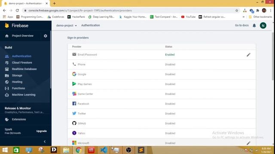Screen dimensions: 275x154
Task: Open Sublime Text from taskbar
Action: pos(141,150)
